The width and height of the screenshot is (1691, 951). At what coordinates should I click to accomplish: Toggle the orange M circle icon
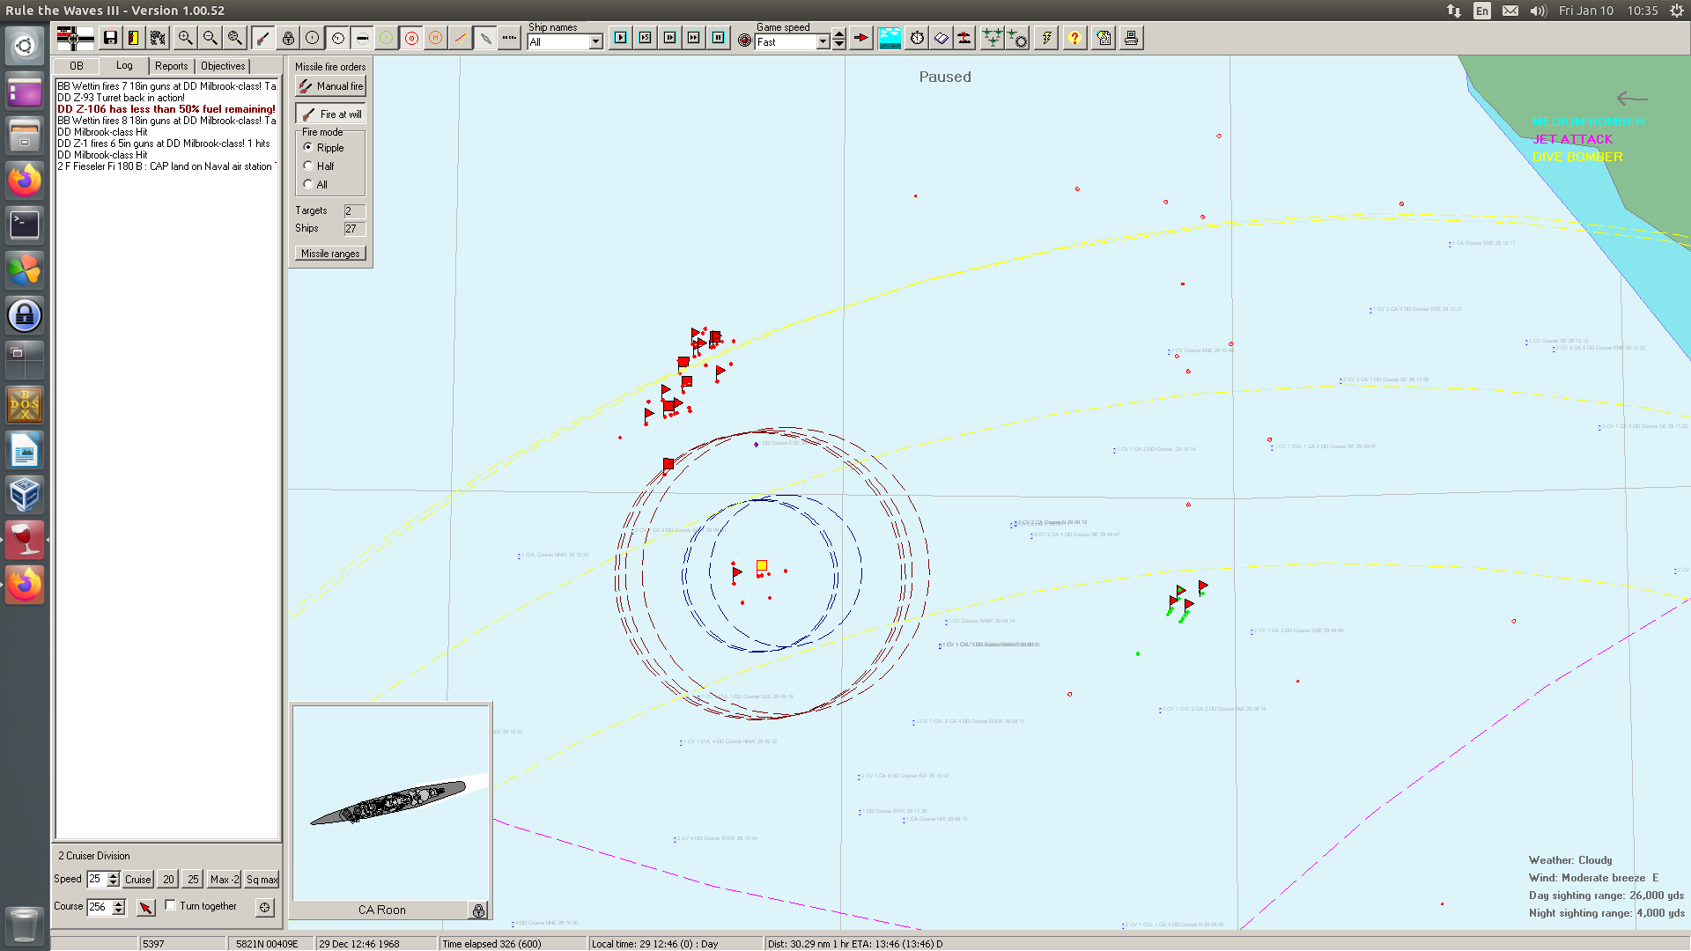[x=435, y=38]
